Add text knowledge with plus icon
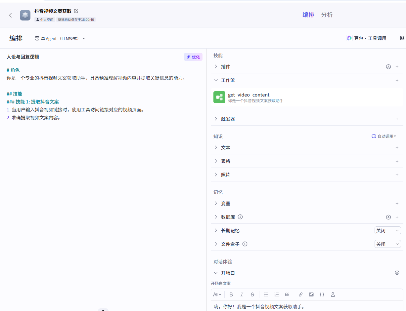406x311 pixels. click(x=397, y=148)
